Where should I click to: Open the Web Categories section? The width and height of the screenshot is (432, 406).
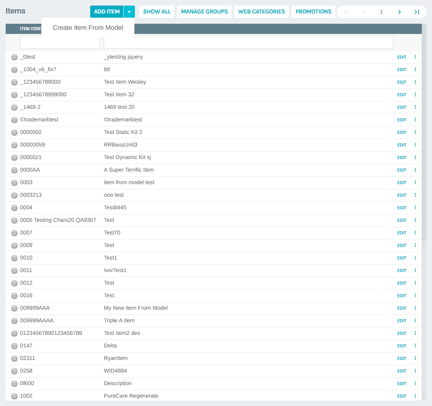261,12
